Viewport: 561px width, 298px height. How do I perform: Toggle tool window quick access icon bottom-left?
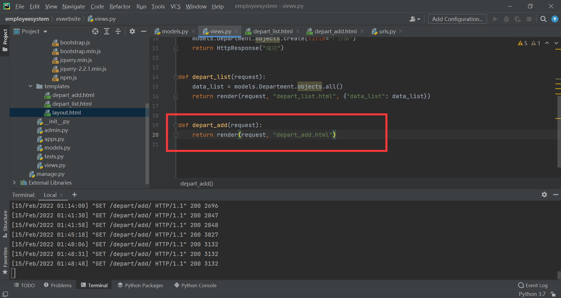5,294
